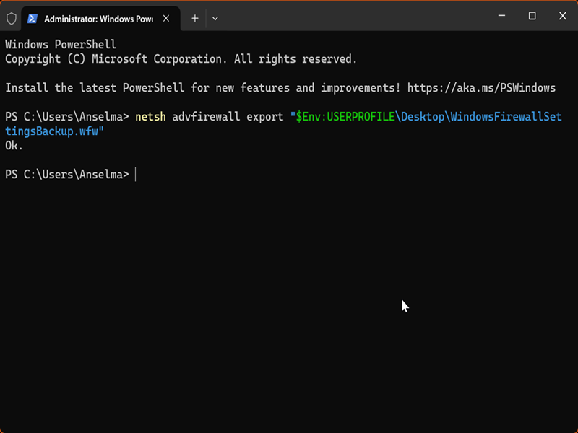Screen dimensions: 578x433
Task: Click the Ok. output line
Action: pos(14,146)
